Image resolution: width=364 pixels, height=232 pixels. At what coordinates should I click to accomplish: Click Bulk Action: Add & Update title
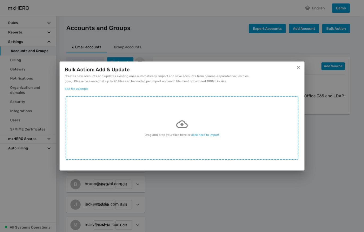coord(97,70)
